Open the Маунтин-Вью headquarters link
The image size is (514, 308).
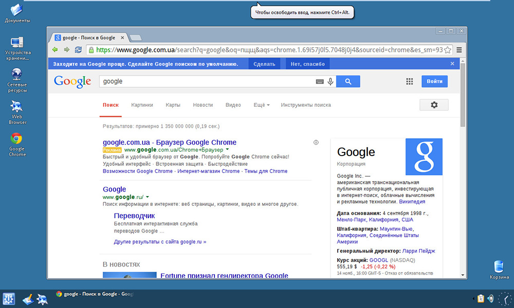396,229
